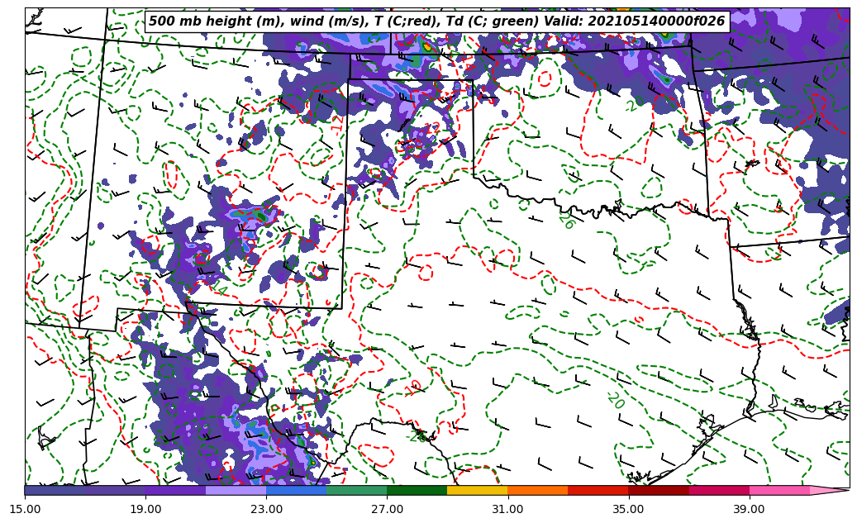Pick the yellow colorbar segment before 31.00

pyautogui.click(x=478, y=490)
